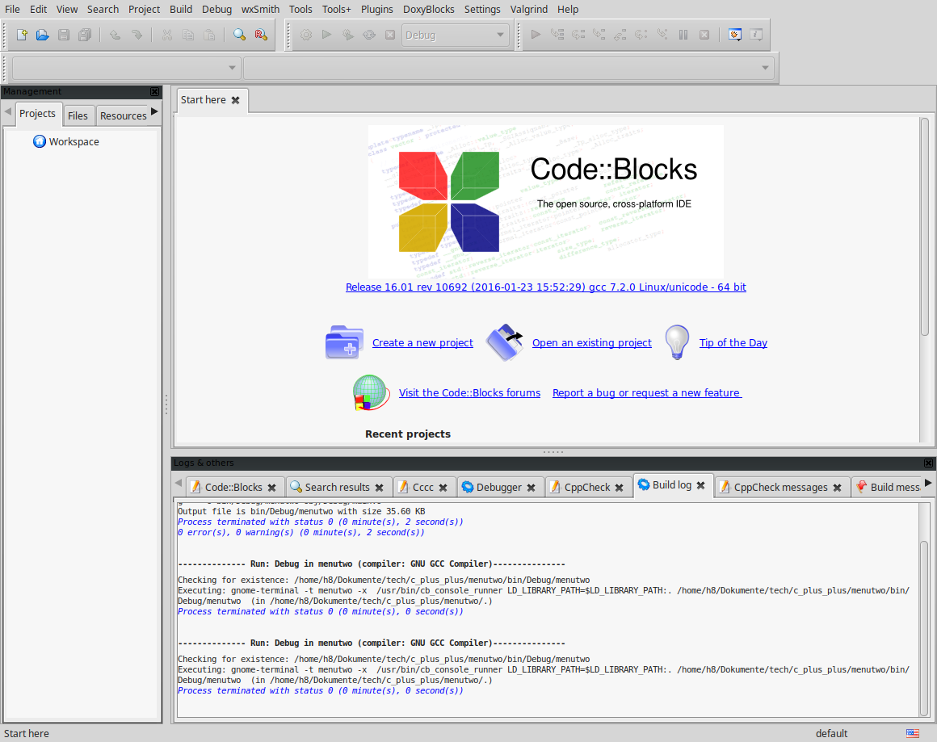Click Report a bug or request feature link
Image resolution: width=937 pixels, height=742 pixels.
646,393
